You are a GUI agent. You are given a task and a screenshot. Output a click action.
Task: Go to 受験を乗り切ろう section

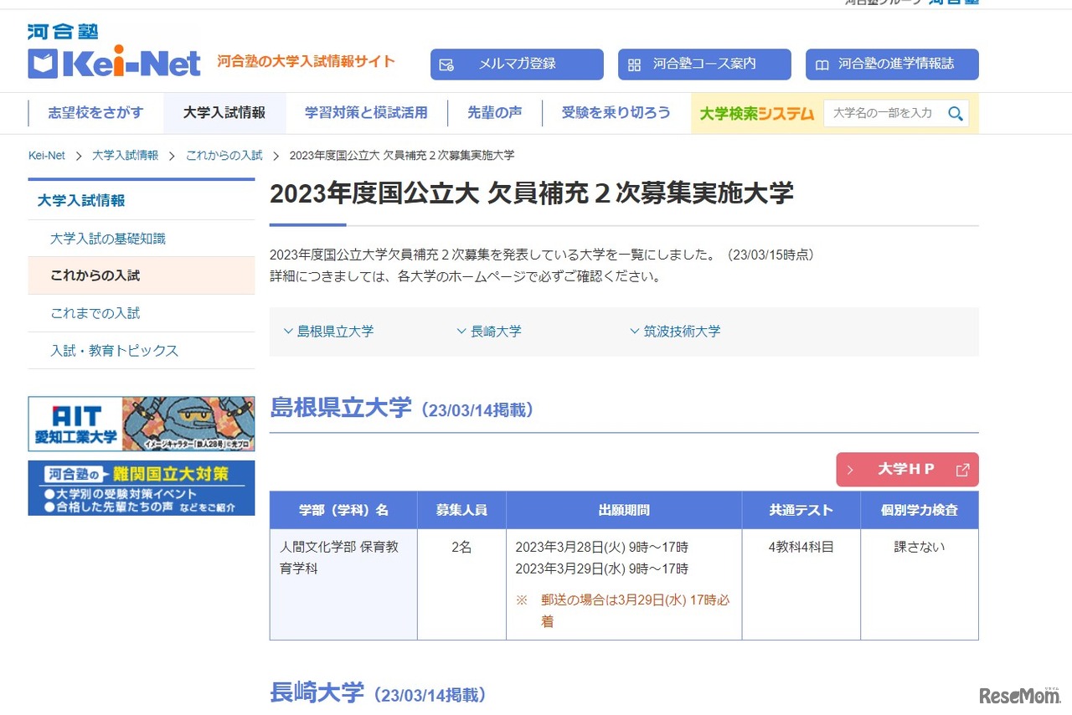[616, 113]
